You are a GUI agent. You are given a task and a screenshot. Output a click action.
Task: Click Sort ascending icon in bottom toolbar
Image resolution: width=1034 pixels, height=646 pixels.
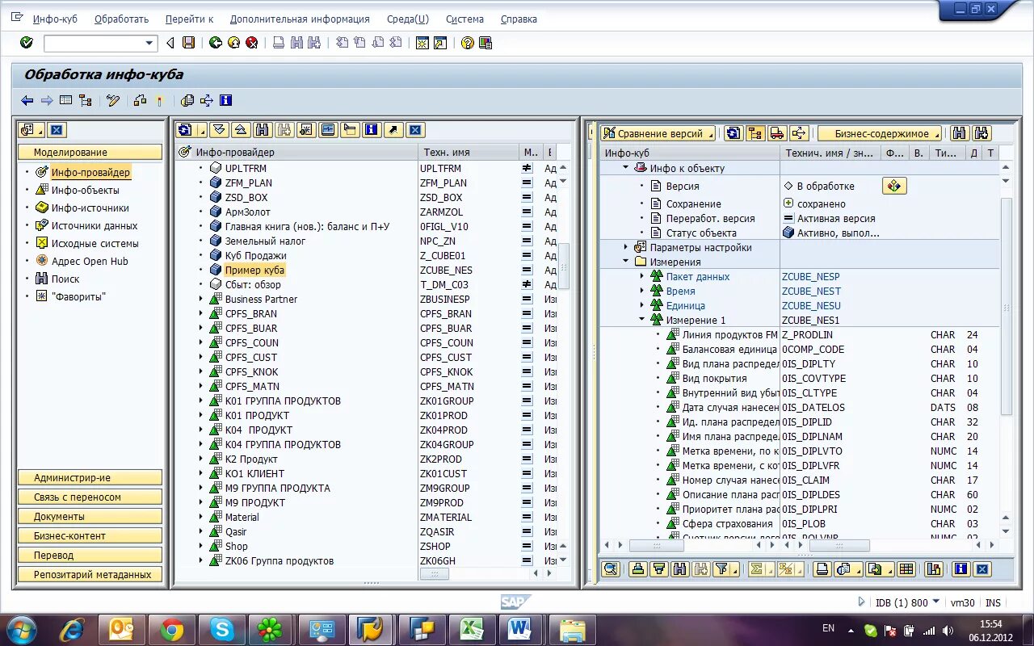[637, 569]
